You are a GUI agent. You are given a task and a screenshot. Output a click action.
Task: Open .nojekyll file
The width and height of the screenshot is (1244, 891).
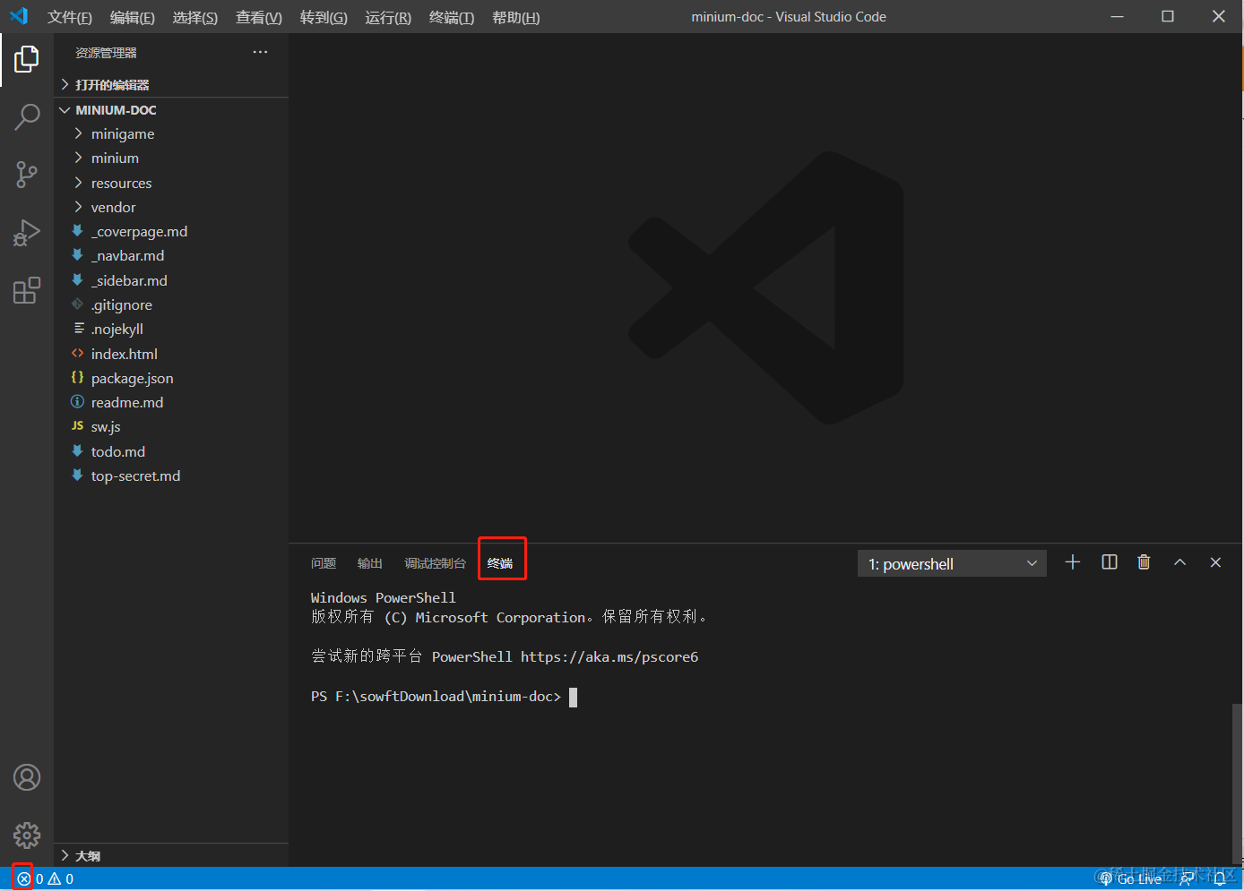point(171,330)
